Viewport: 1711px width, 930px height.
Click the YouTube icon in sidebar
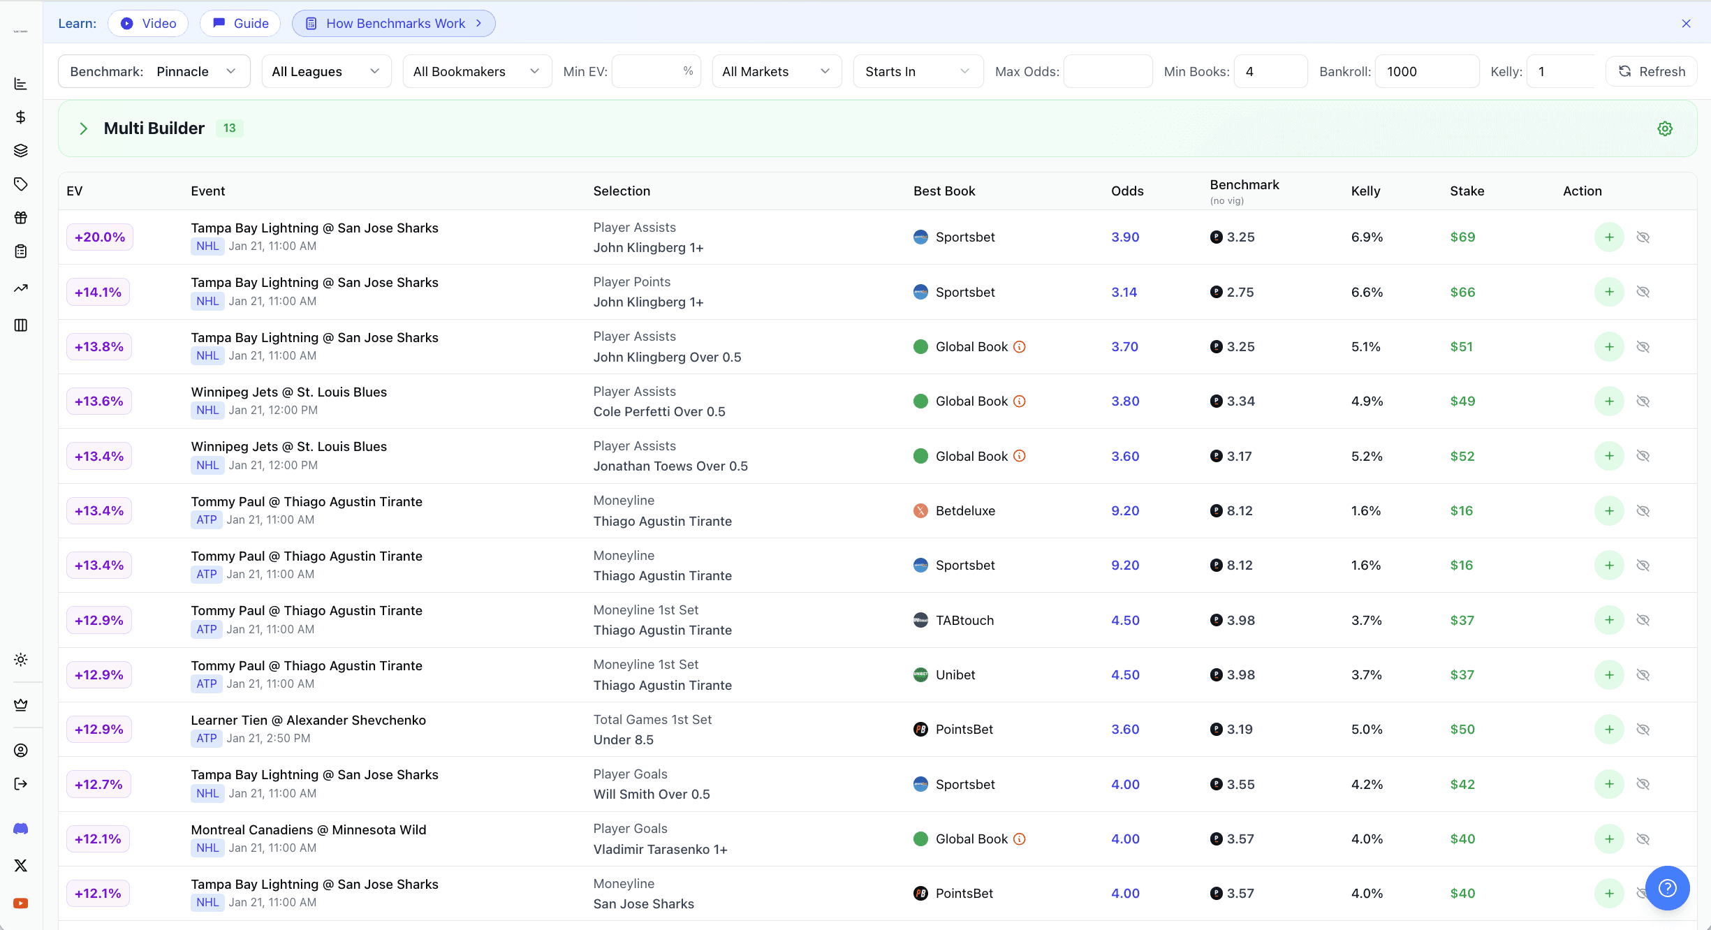click(x=21, y=903)
